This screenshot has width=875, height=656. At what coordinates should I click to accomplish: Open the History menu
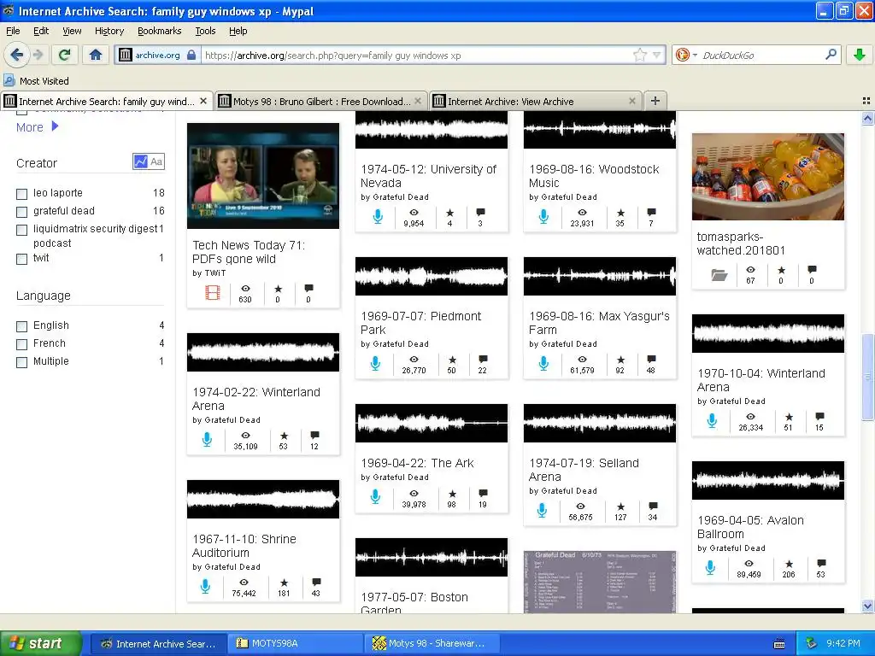point(109,31)
